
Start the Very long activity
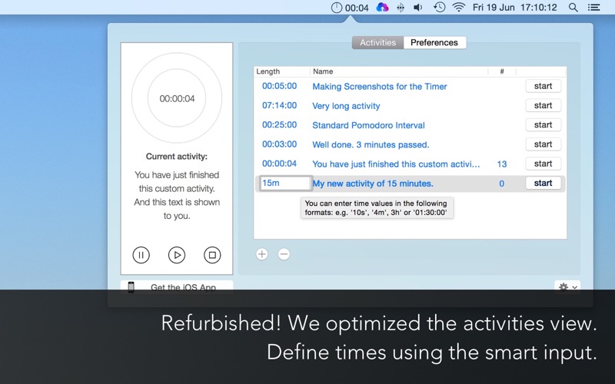coord(543,105)
